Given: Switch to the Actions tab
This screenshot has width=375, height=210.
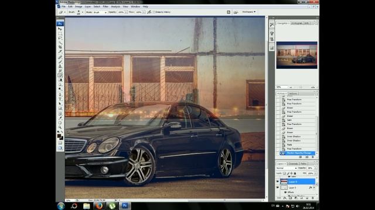Looking at the screenshot, I should (x=293, y=93).
